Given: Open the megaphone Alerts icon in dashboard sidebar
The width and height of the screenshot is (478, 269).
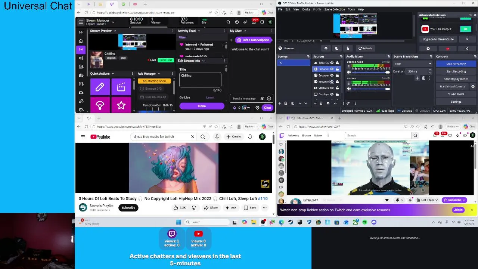Looking at the screenshot, I should (81, 58).
